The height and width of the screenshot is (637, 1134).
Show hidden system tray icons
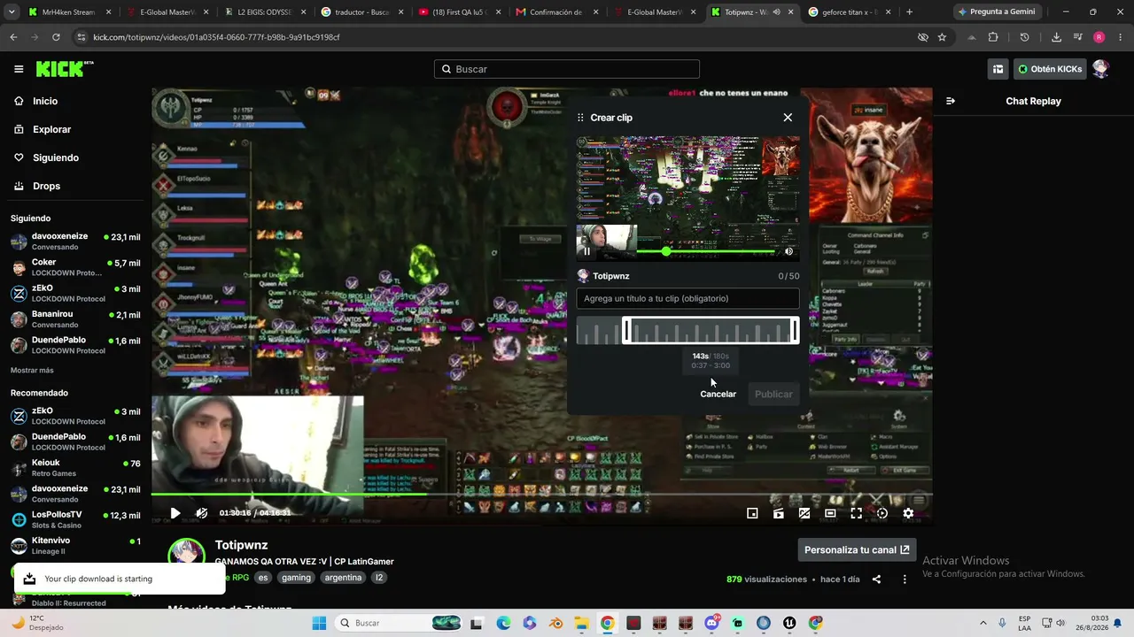point(983,623)
